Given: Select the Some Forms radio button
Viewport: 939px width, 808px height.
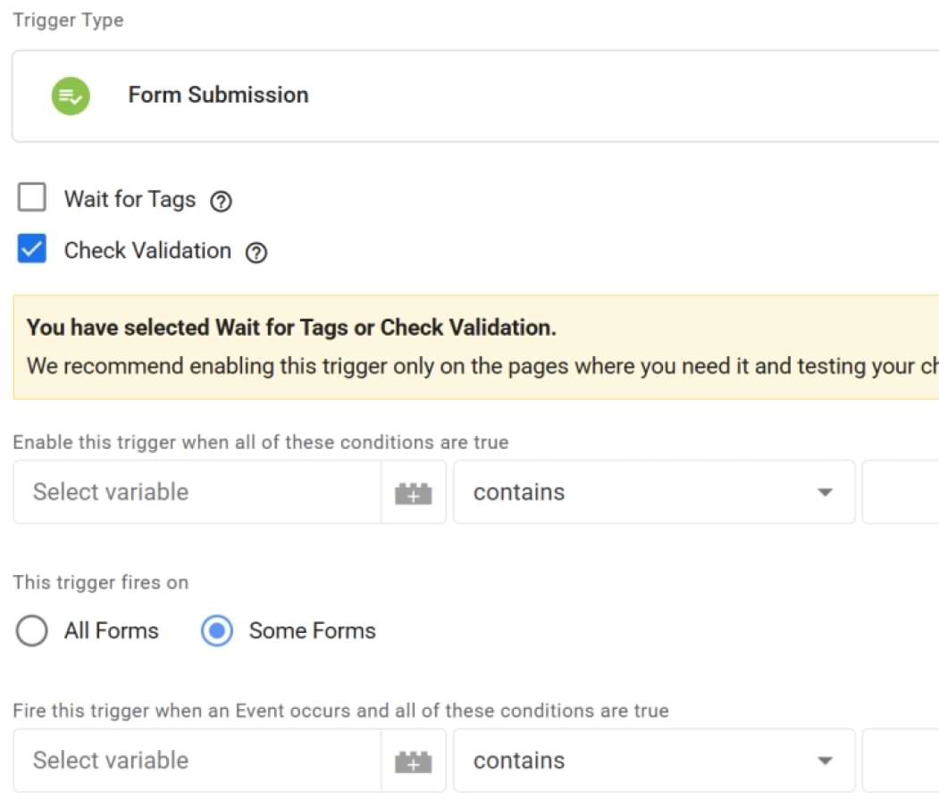Looking at the screenshot, I should point(216,631).
